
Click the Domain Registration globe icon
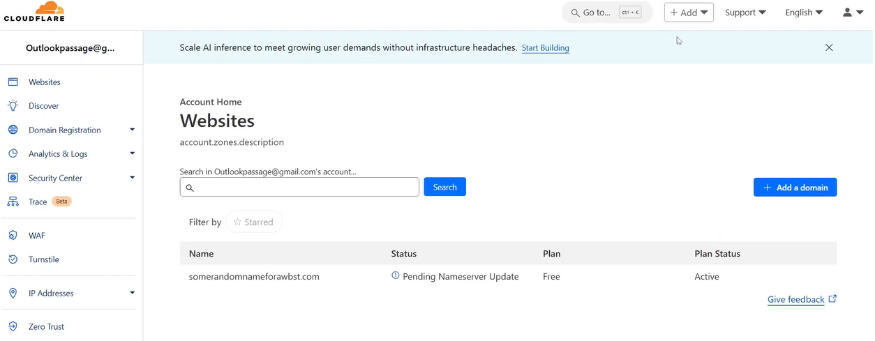click(13, 130)
